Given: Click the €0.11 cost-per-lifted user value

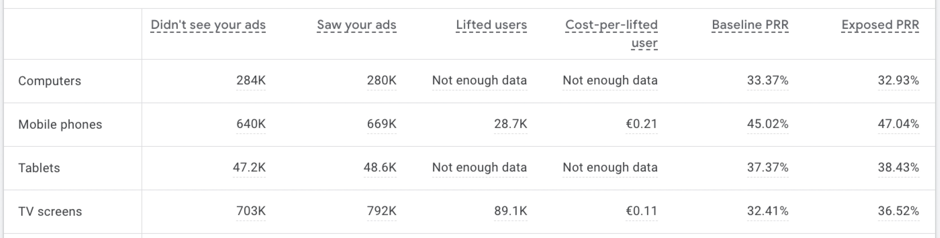Looking at the screenshot, I should coord(642,211).
